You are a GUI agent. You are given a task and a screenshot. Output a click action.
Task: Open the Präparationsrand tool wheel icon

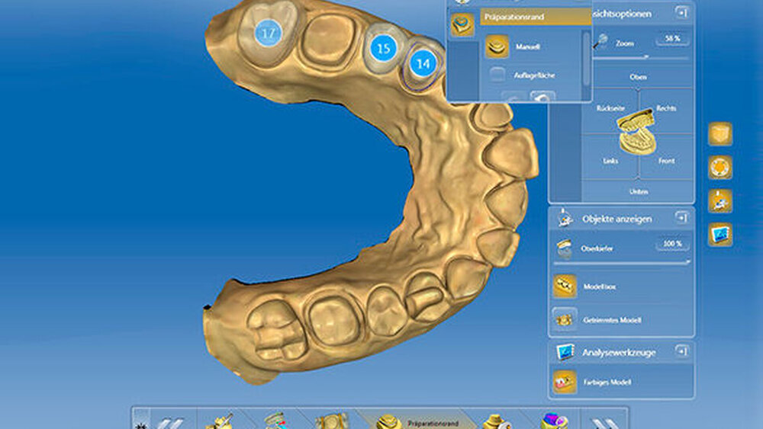coord(462,24)
